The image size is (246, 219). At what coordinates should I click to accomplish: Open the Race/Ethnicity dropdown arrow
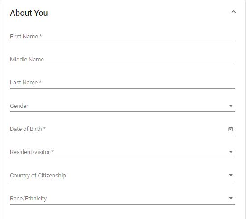pyautogui.click(x=231, y=198)
